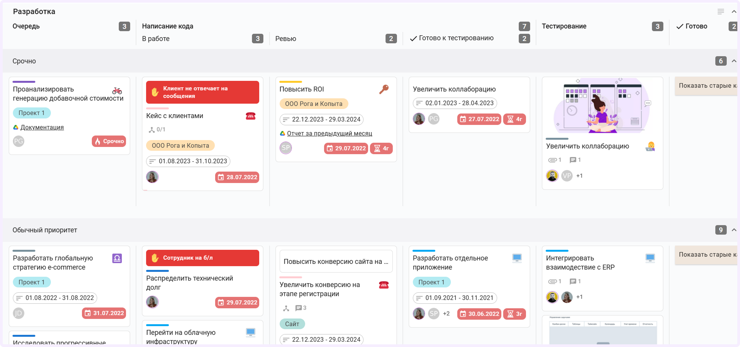Viewport: 740px width, 347px height.
Task: Click the hourglass '4г' badge on the ROI card
Action: (x=381, y=148)
